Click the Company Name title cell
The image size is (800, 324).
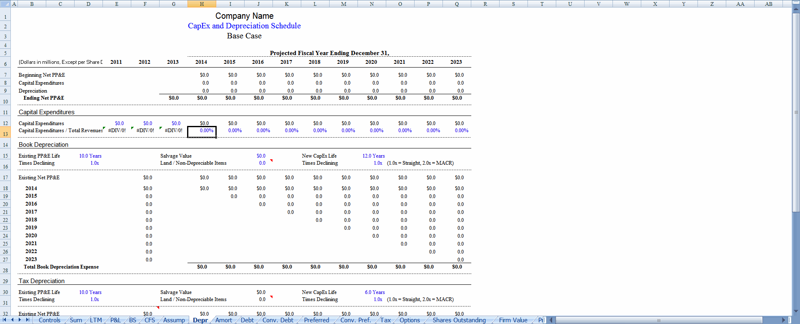[x=245, y=16]
